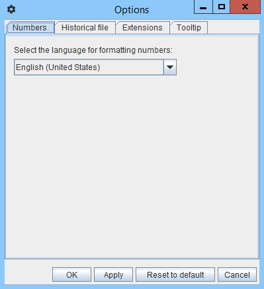Apply the current option changes
This screenshot has width=264, height=289.
coord(113,274)
